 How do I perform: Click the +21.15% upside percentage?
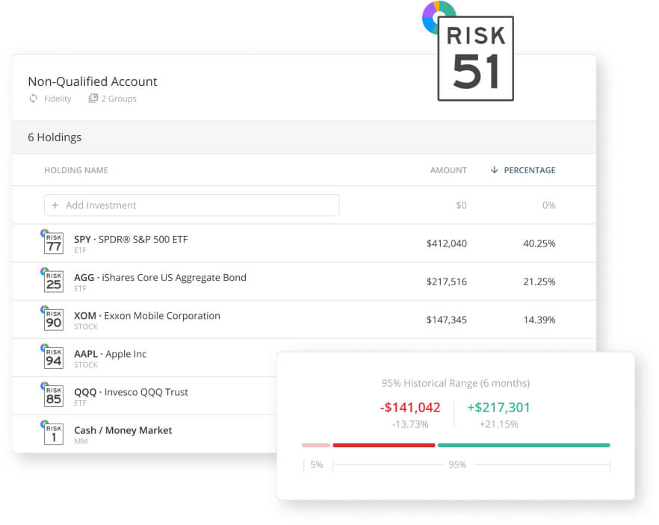pyautogui.click(x=498, y=424)
